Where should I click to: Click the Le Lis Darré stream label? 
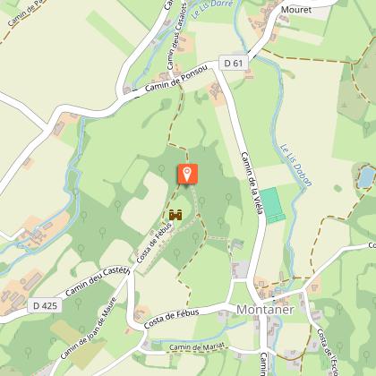[212, 8]
